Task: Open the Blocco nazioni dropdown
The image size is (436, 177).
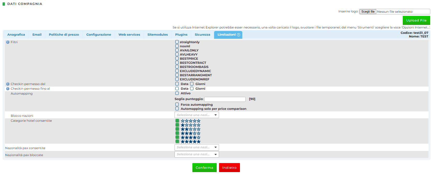Action: (x=197, y=115)
